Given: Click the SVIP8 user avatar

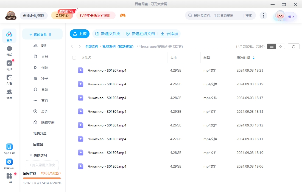Looking at the screenshot, I should 11,16.
